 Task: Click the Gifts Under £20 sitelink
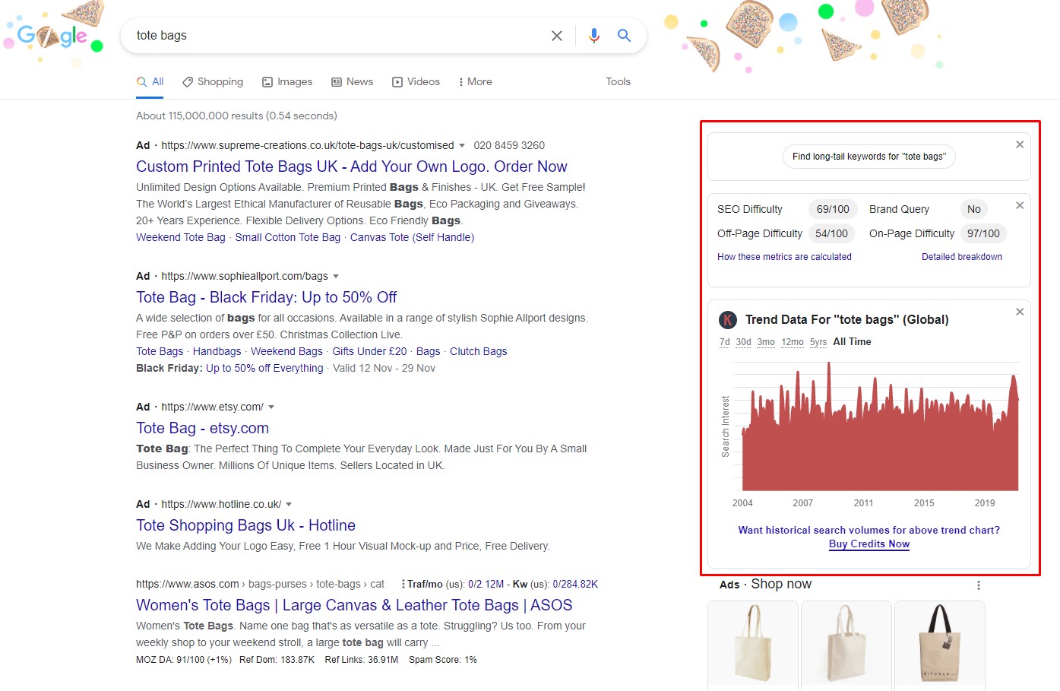pos(369,351)
